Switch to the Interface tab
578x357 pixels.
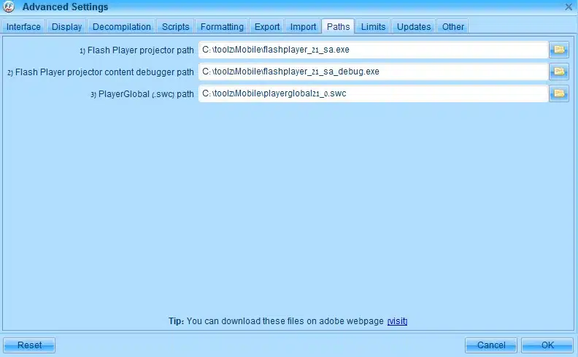point(23,27)
